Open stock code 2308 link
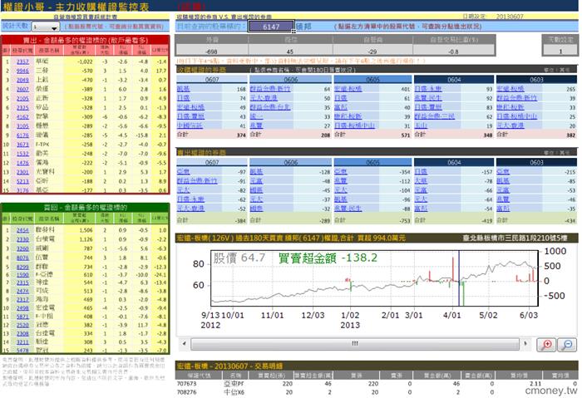The height and width of the screenshot is (398, 582). coord(22,334)
